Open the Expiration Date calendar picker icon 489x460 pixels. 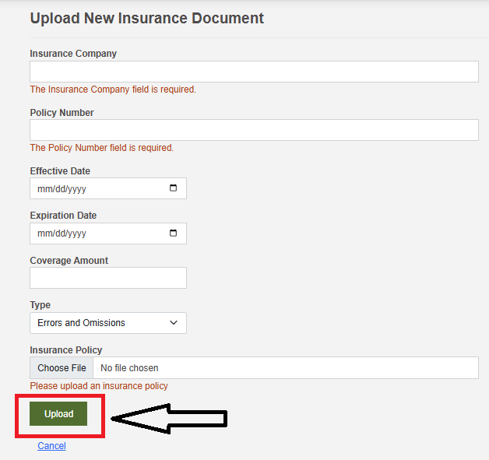pyautogui.click(x=173, y=233)
